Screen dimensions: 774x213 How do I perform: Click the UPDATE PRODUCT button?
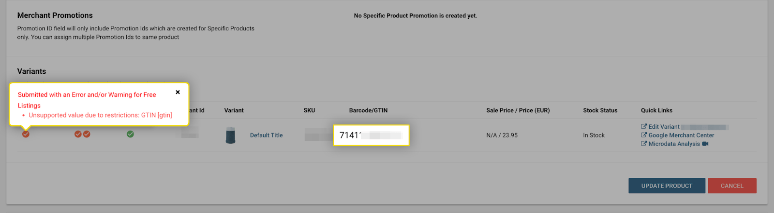667,186
